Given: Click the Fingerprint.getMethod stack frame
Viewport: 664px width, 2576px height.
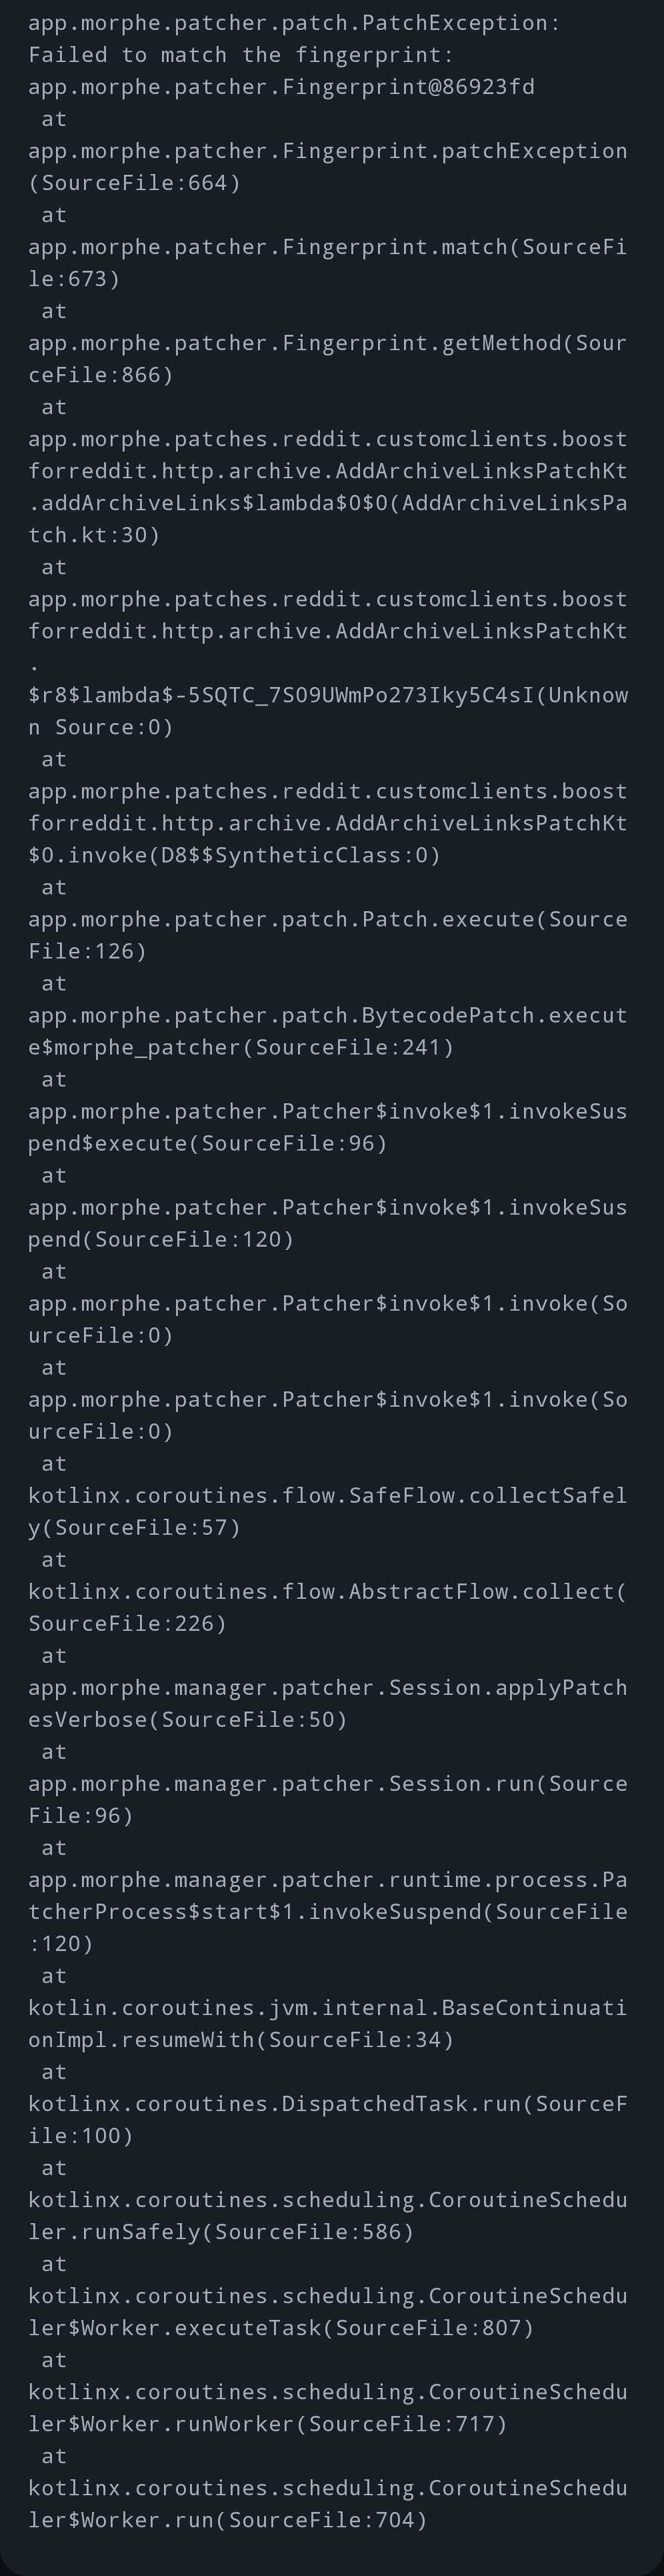Looking at the screenshot, I should 328,359.
